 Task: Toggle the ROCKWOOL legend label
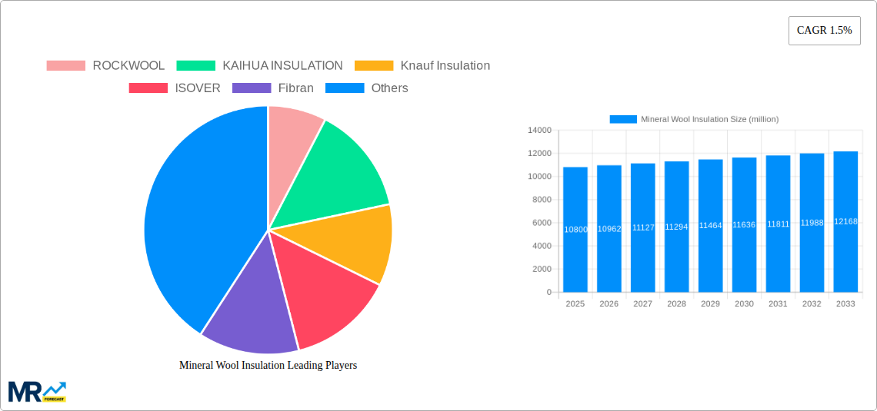(x=128, y=65)
